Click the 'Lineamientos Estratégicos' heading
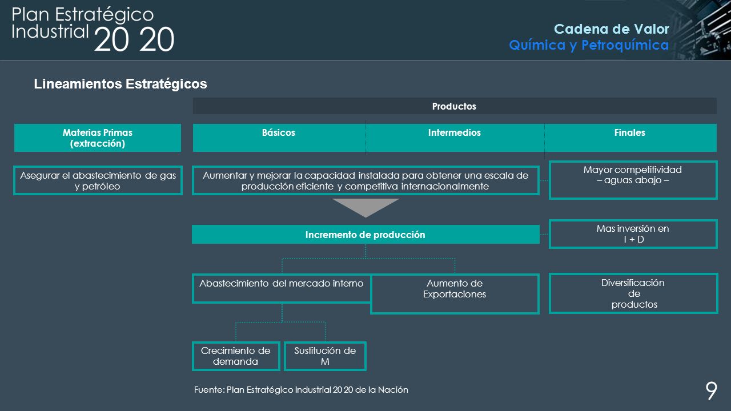 click(121, 84)
